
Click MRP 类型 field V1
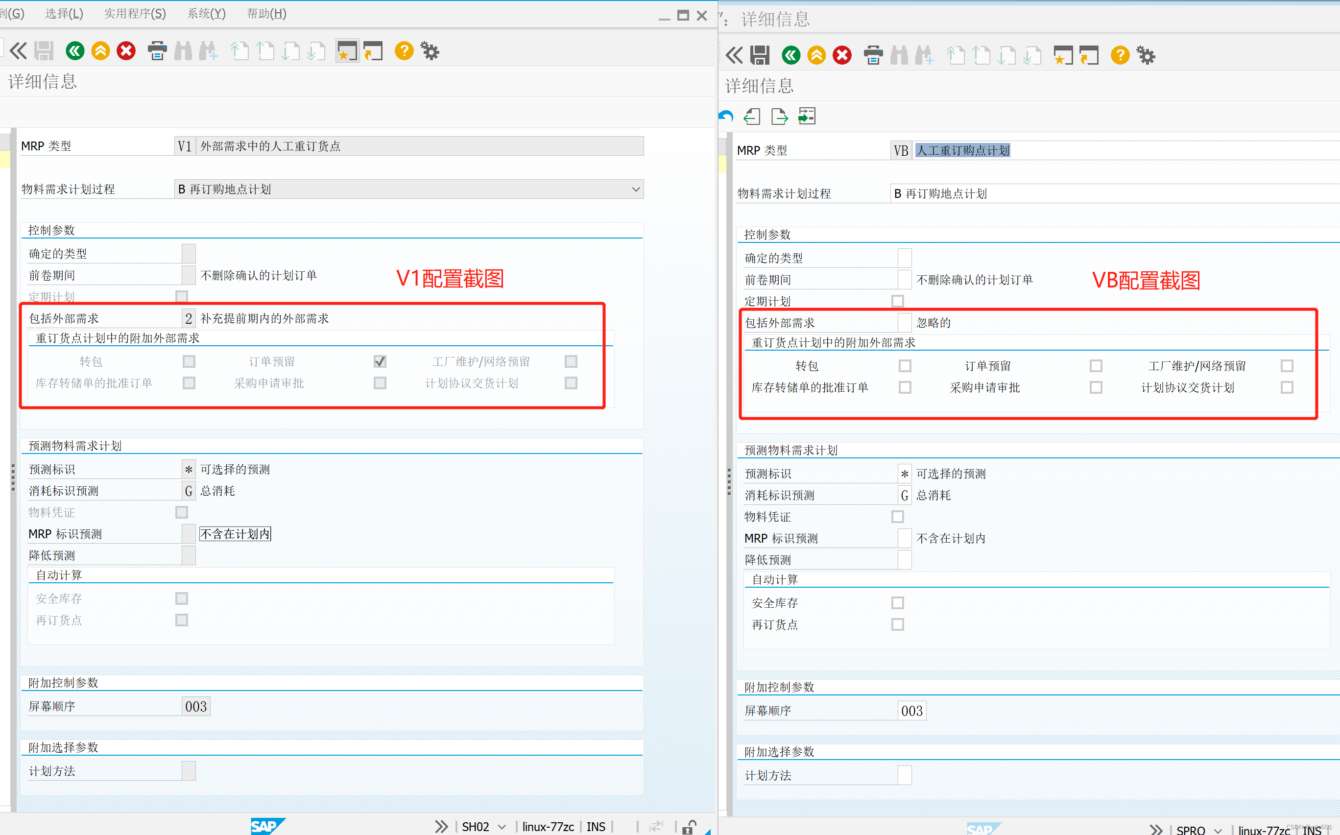click(185, 146)
